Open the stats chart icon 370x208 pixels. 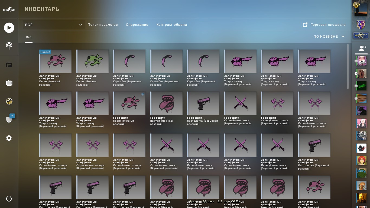(9, 101)
